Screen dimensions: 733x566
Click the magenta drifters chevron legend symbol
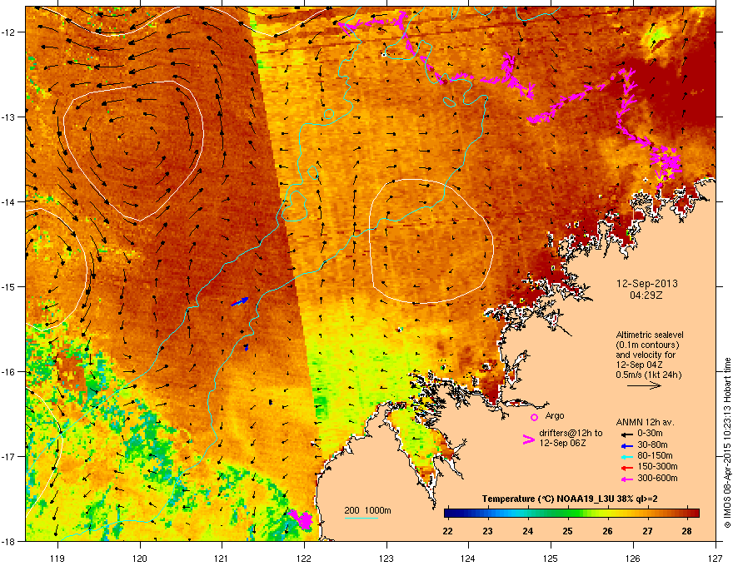click(x=528, y=439)
